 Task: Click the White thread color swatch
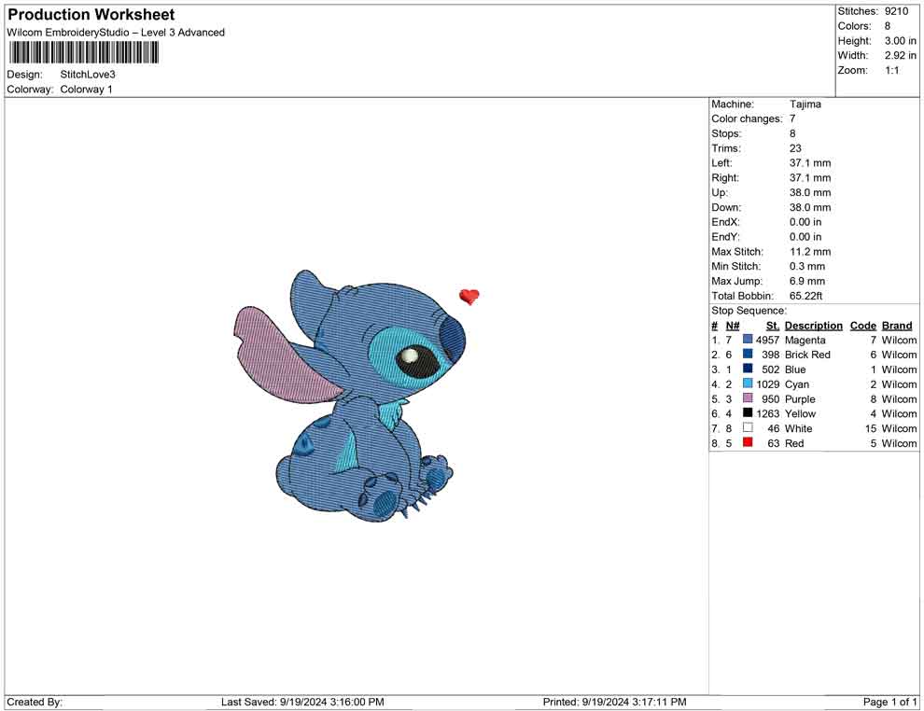(748, 428)
